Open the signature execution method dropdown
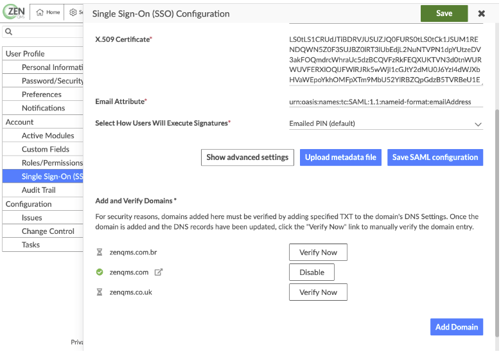 coord(385,123)
